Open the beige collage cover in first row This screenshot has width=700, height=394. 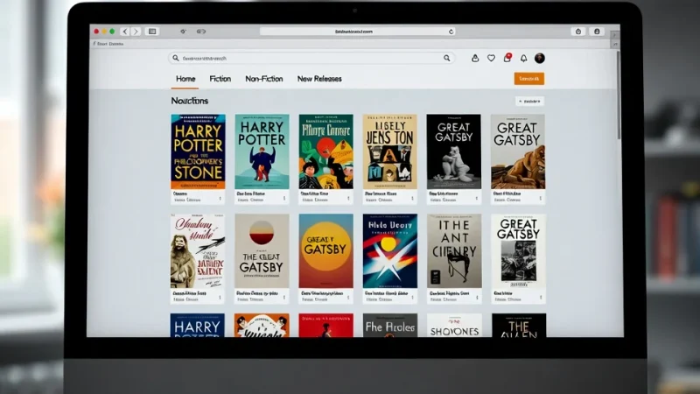tap(389, 151)
